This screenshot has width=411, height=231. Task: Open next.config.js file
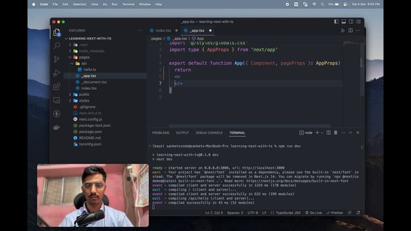point(91,119)
